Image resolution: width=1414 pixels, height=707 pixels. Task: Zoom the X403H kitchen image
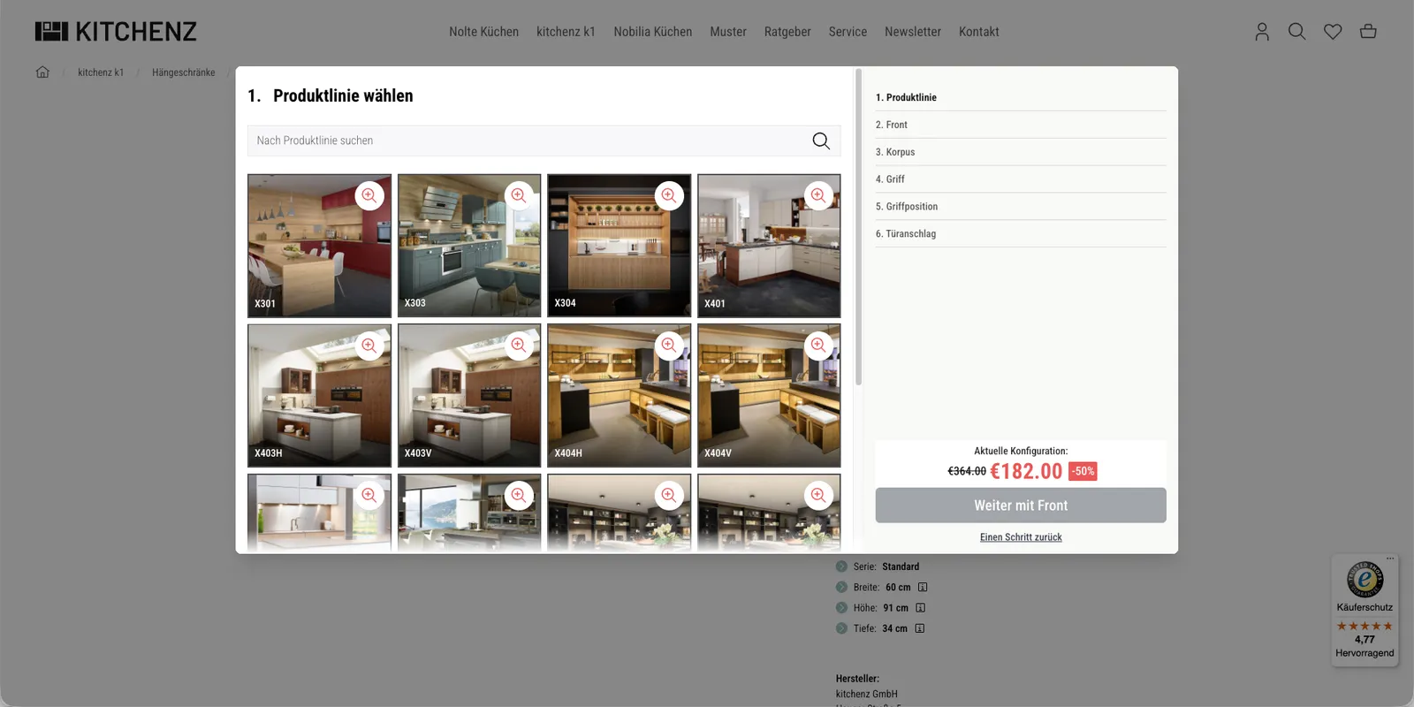click(369, 346)
